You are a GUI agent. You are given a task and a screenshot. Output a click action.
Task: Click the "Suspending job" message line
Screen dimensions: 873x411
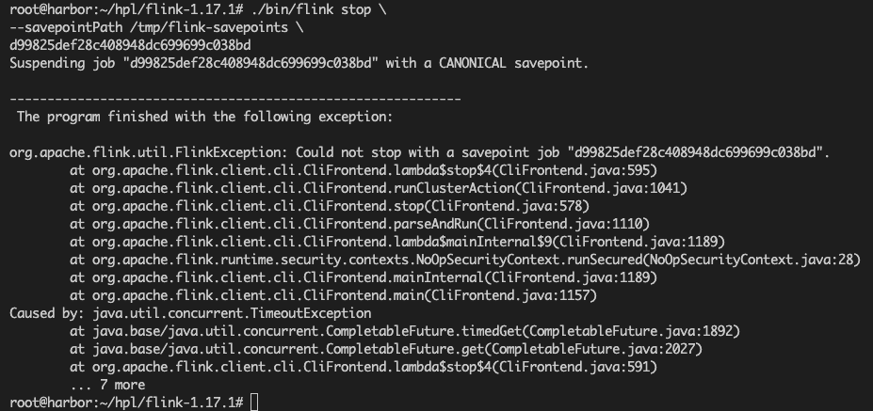coord(299,63)
